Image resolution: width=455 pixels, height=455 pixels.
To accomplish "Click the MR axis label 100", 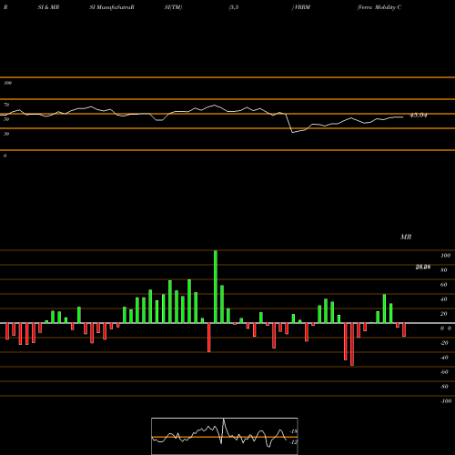I will pos(445,256).
